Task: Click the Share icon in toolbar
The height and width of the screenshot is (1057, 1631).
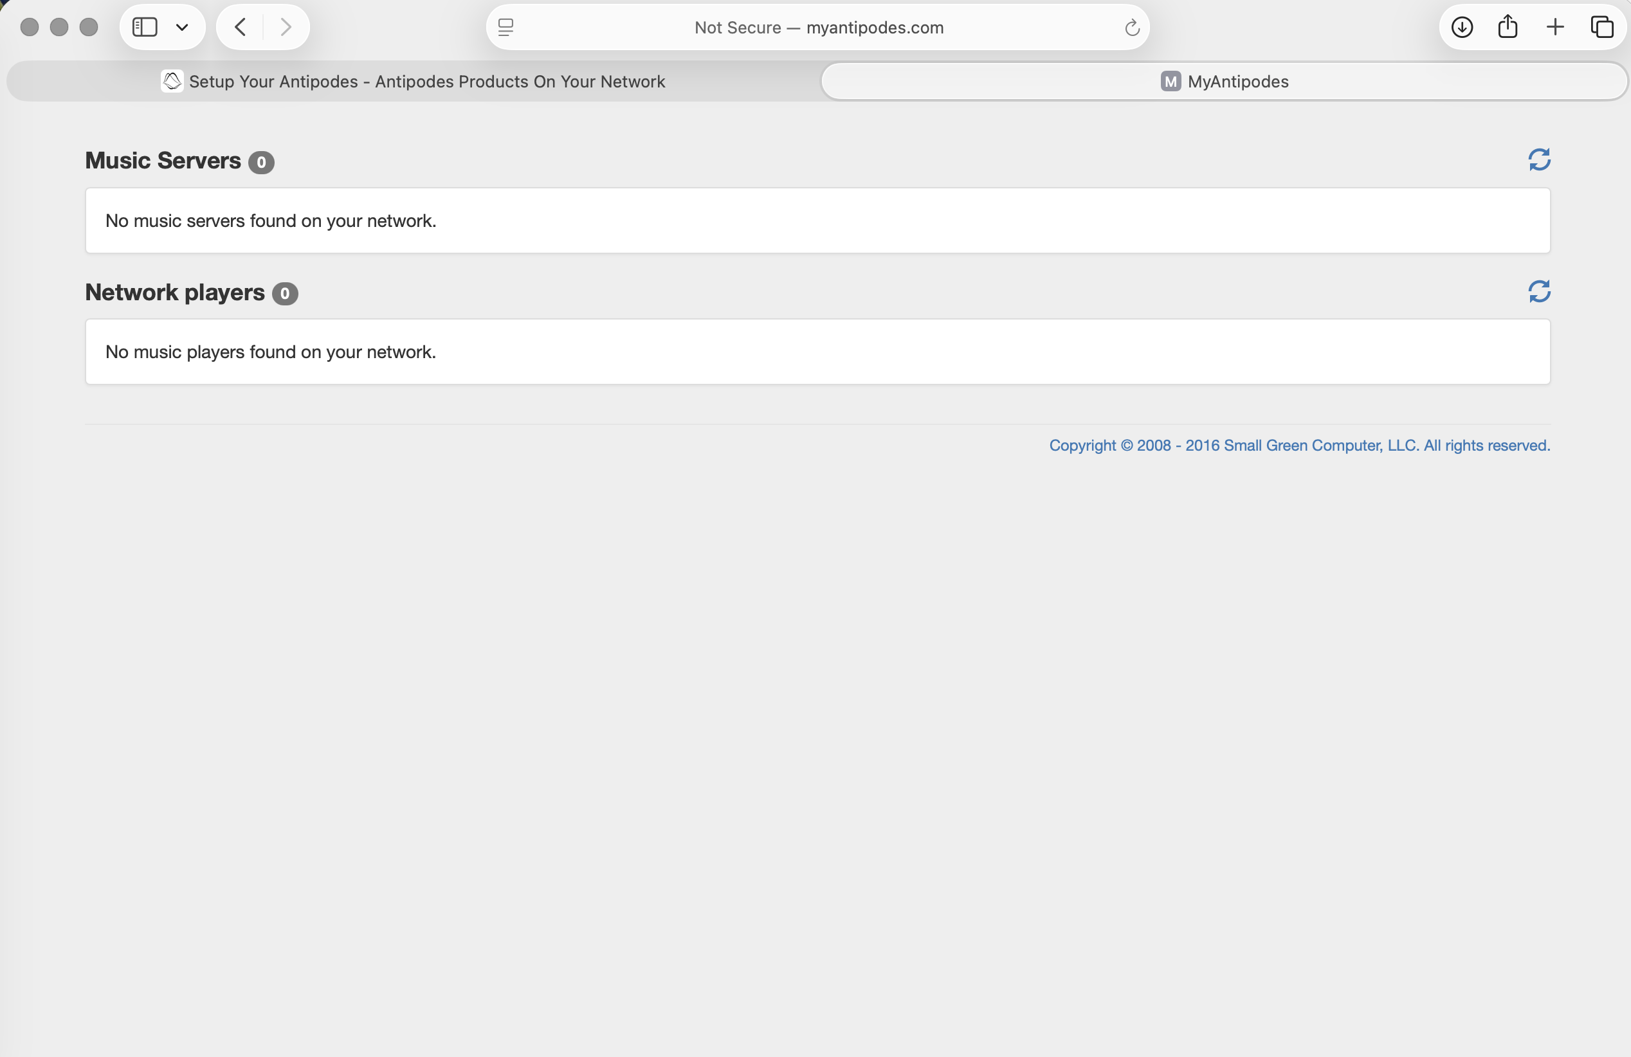Action: 1508,28
